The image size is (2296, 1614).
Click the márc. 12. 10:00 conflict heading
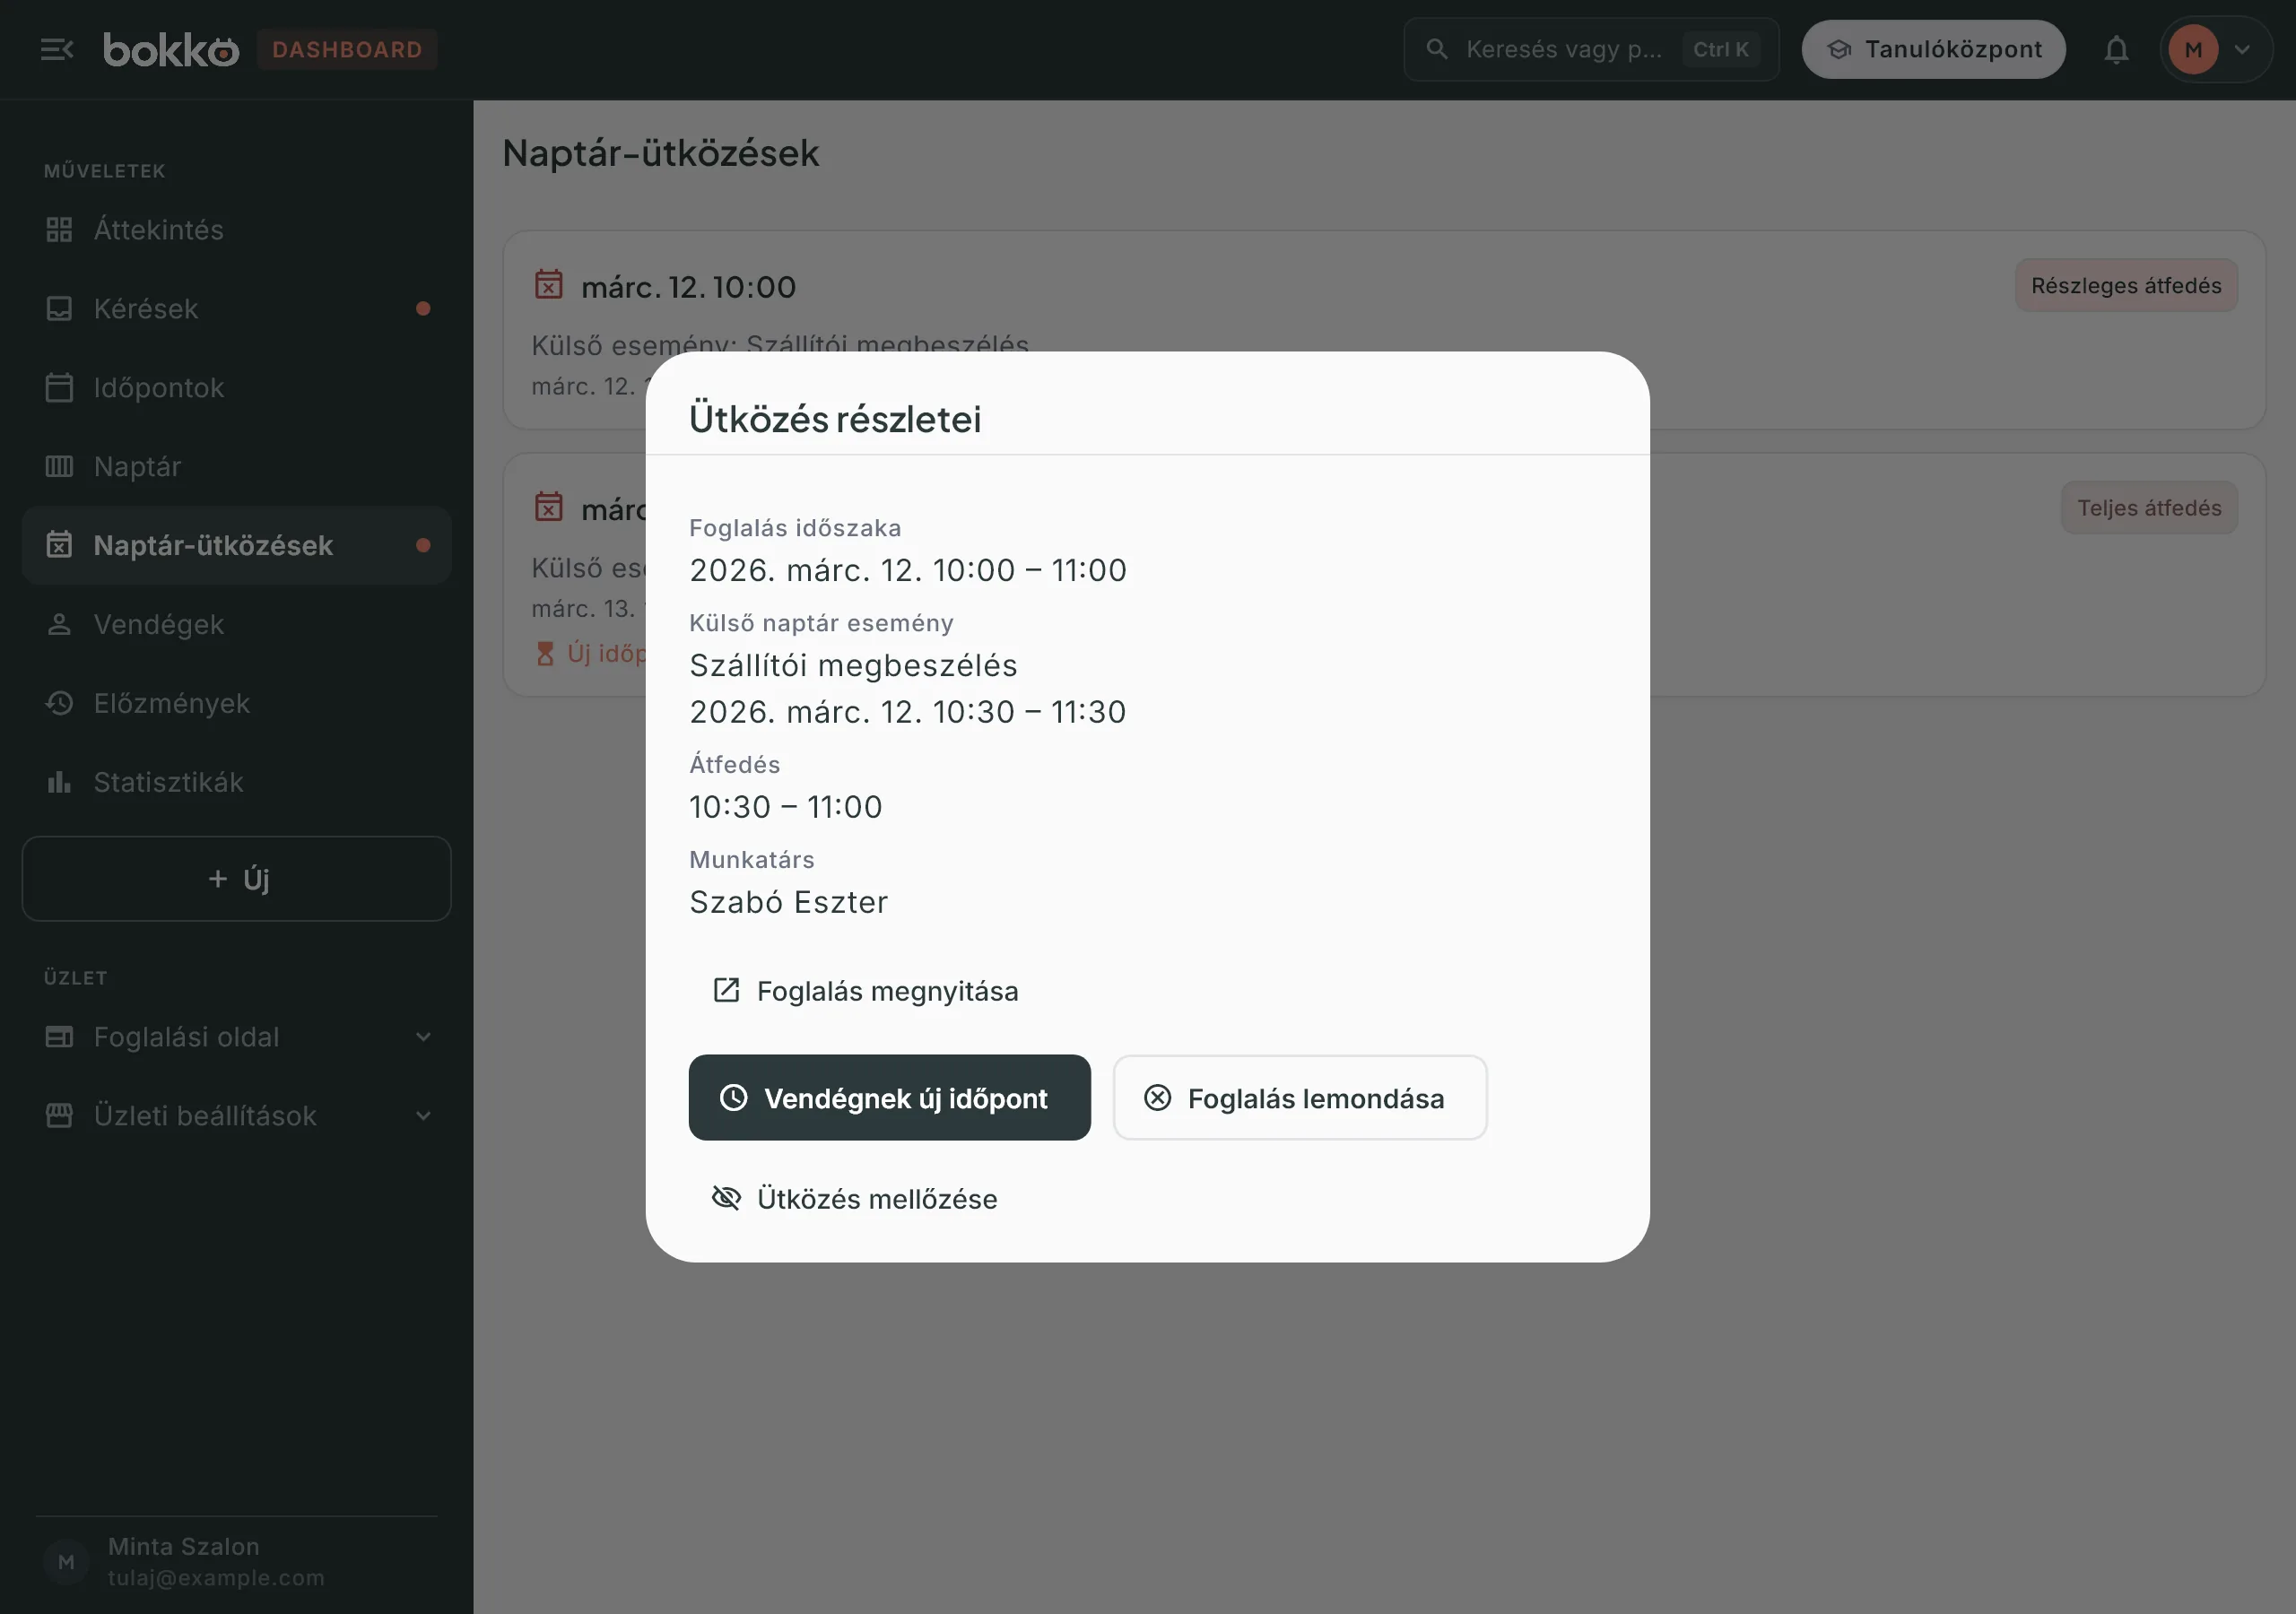coord(688,287)
